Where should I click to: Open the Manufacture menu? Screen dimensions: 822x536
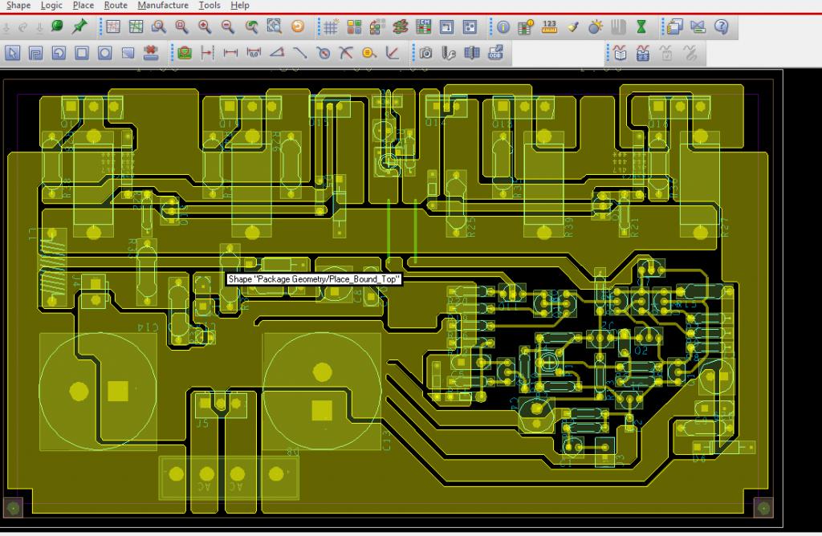click(162, 6)
